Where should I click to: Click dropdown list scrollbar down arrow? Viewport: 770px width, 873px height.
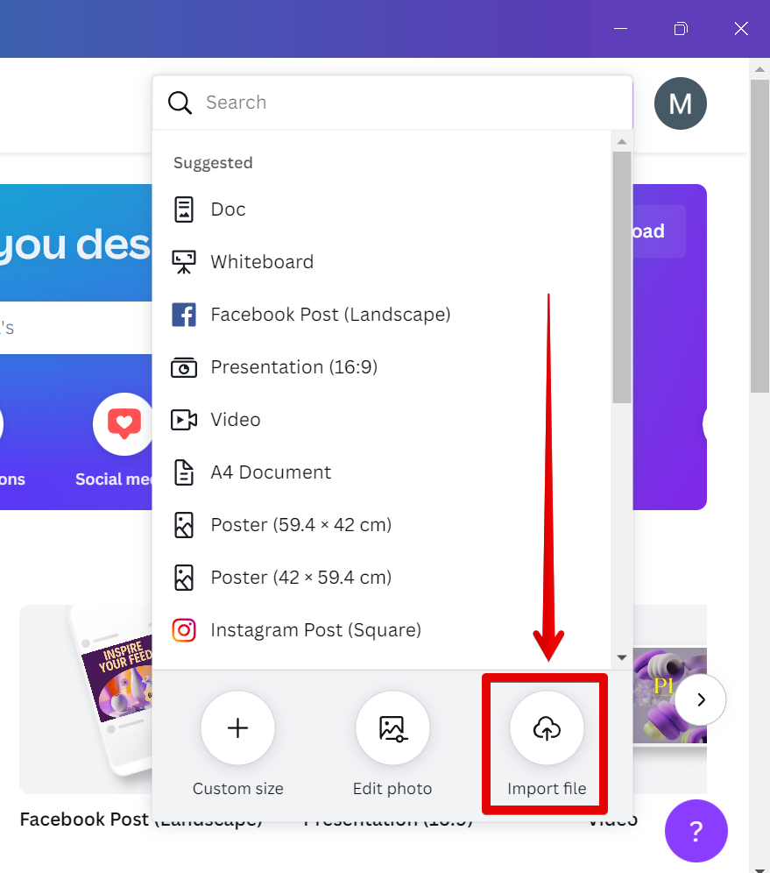[621, 657]
